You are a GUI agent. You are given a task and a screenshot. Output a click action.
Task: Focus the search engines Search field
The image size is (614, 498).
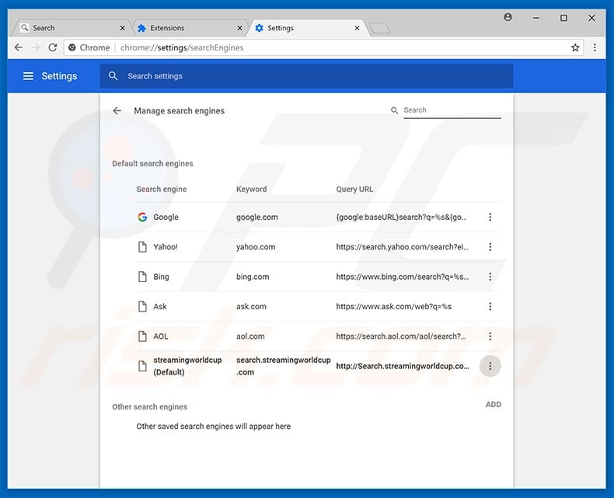click(x=452, y=110)
